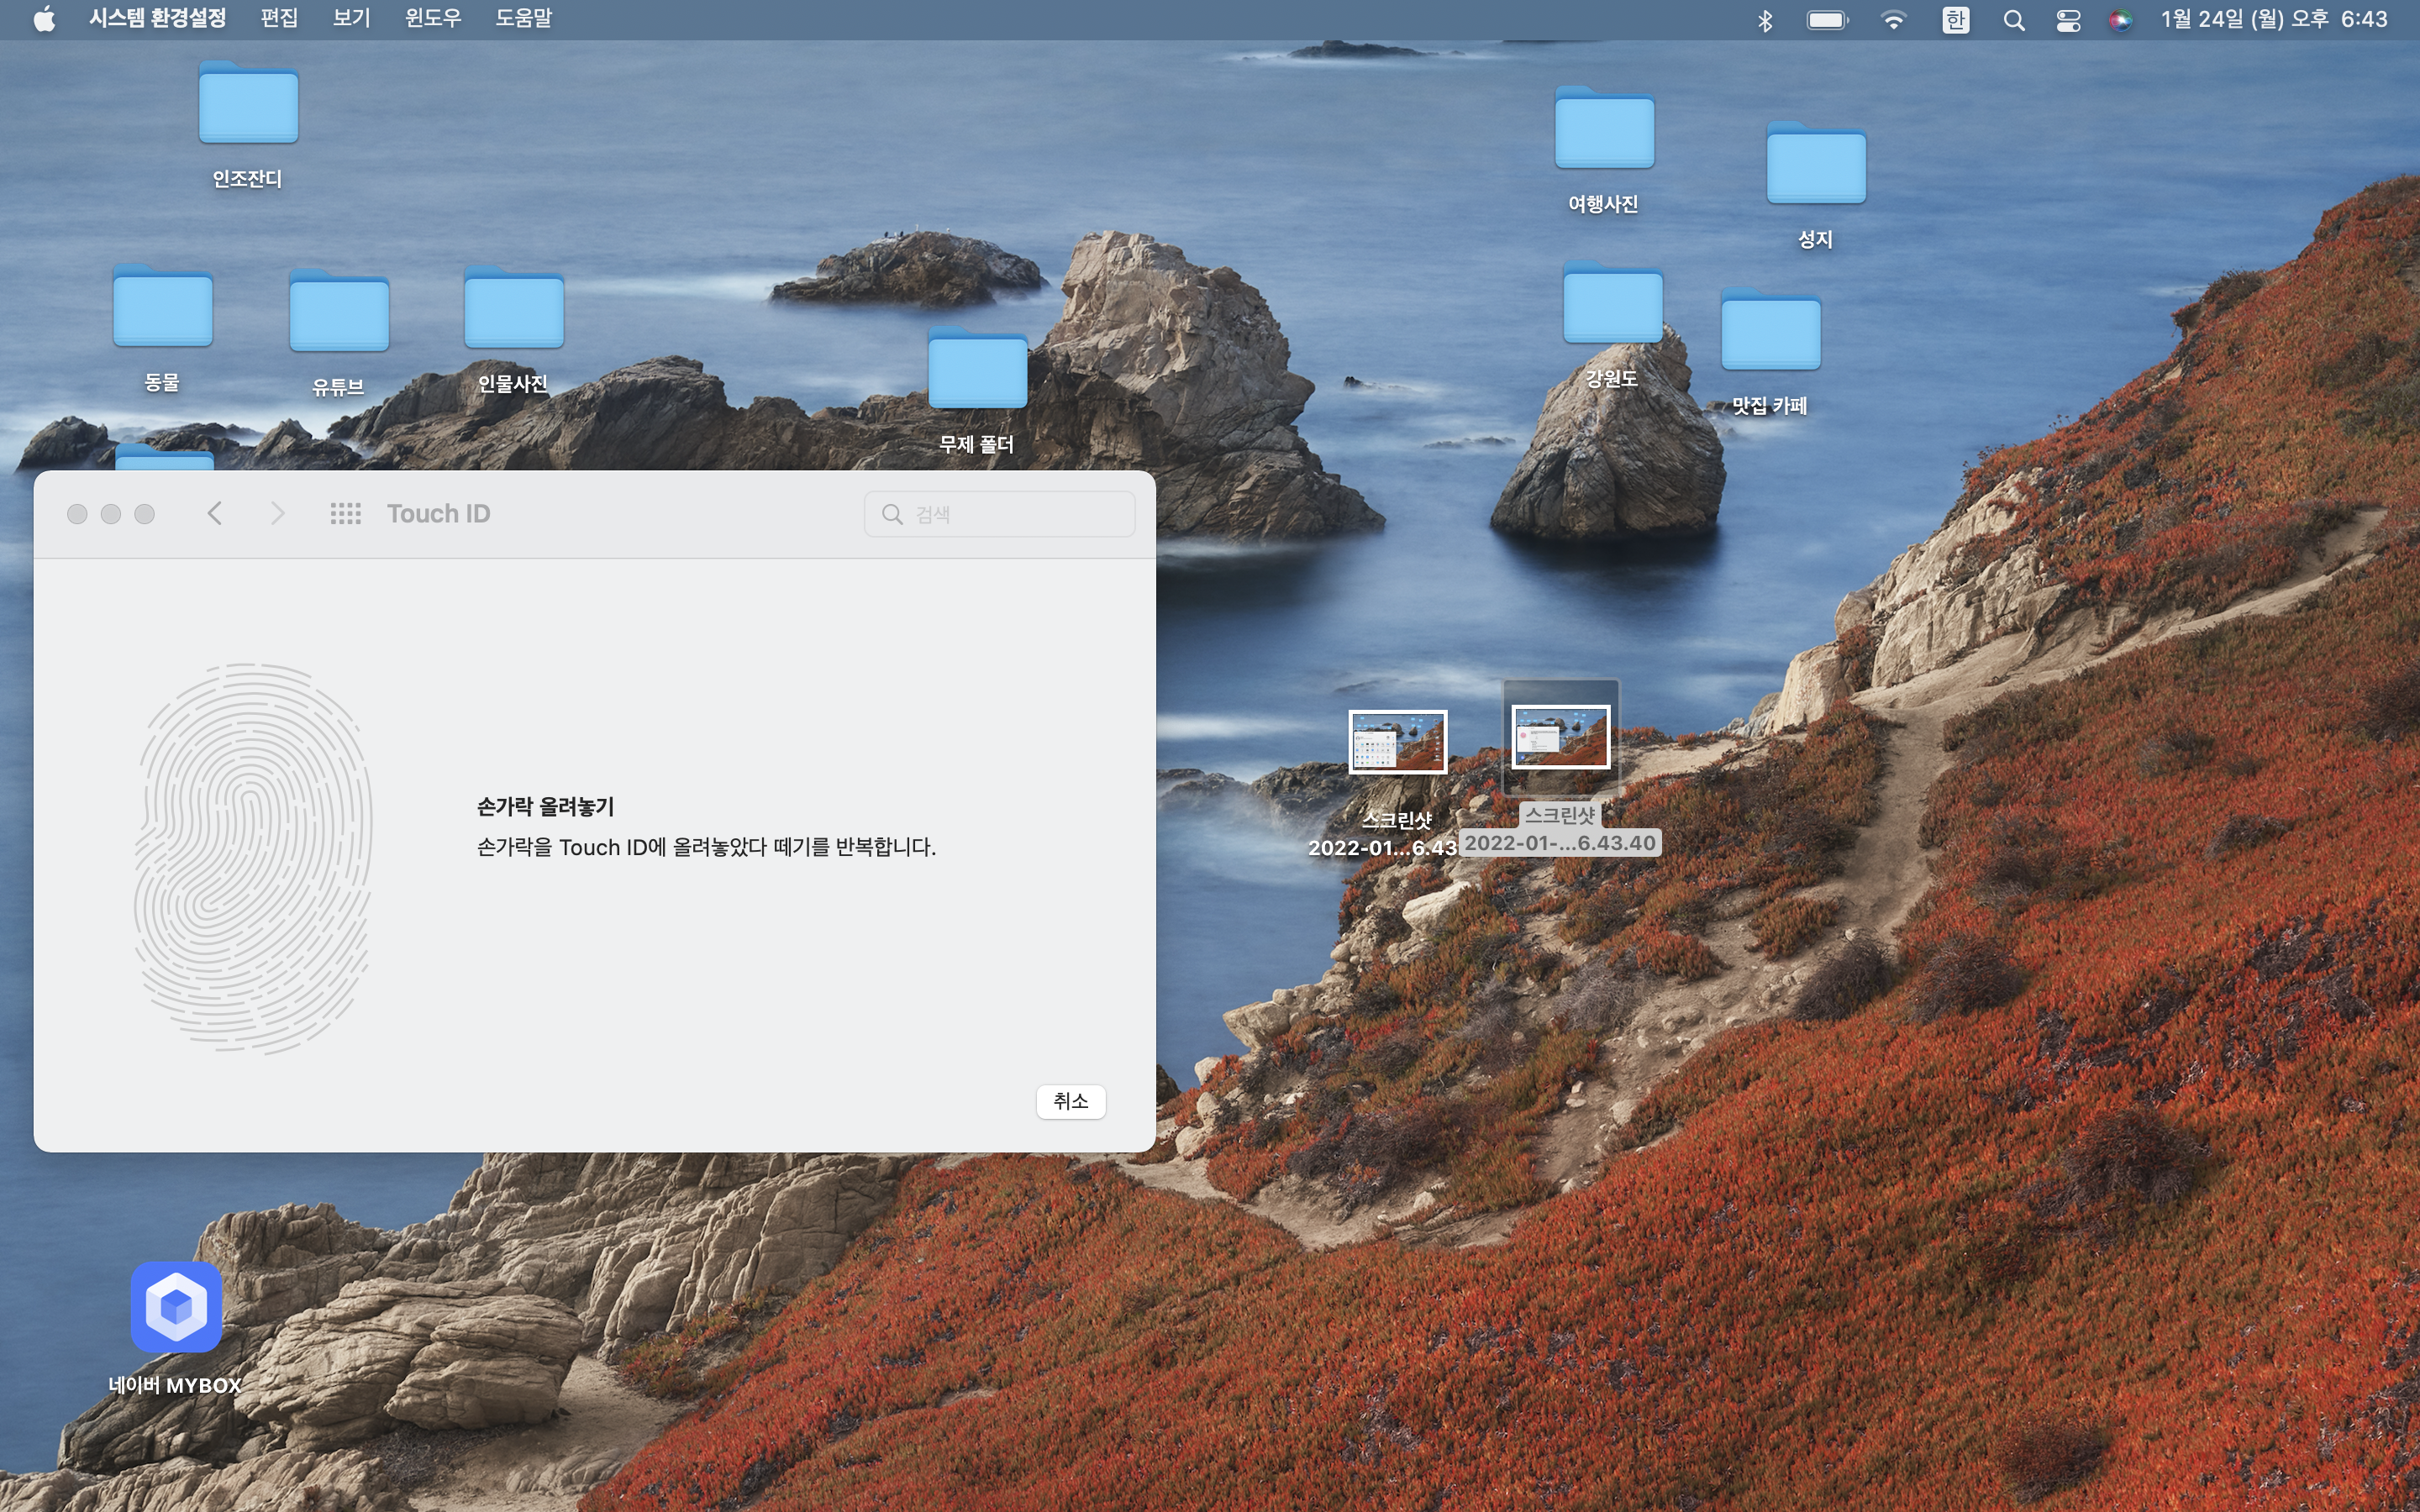The width and height of the screenshot is (2420, 1512).
Task: Go back with left chevron
Action: pyautogui.click(x=215, y=514)
